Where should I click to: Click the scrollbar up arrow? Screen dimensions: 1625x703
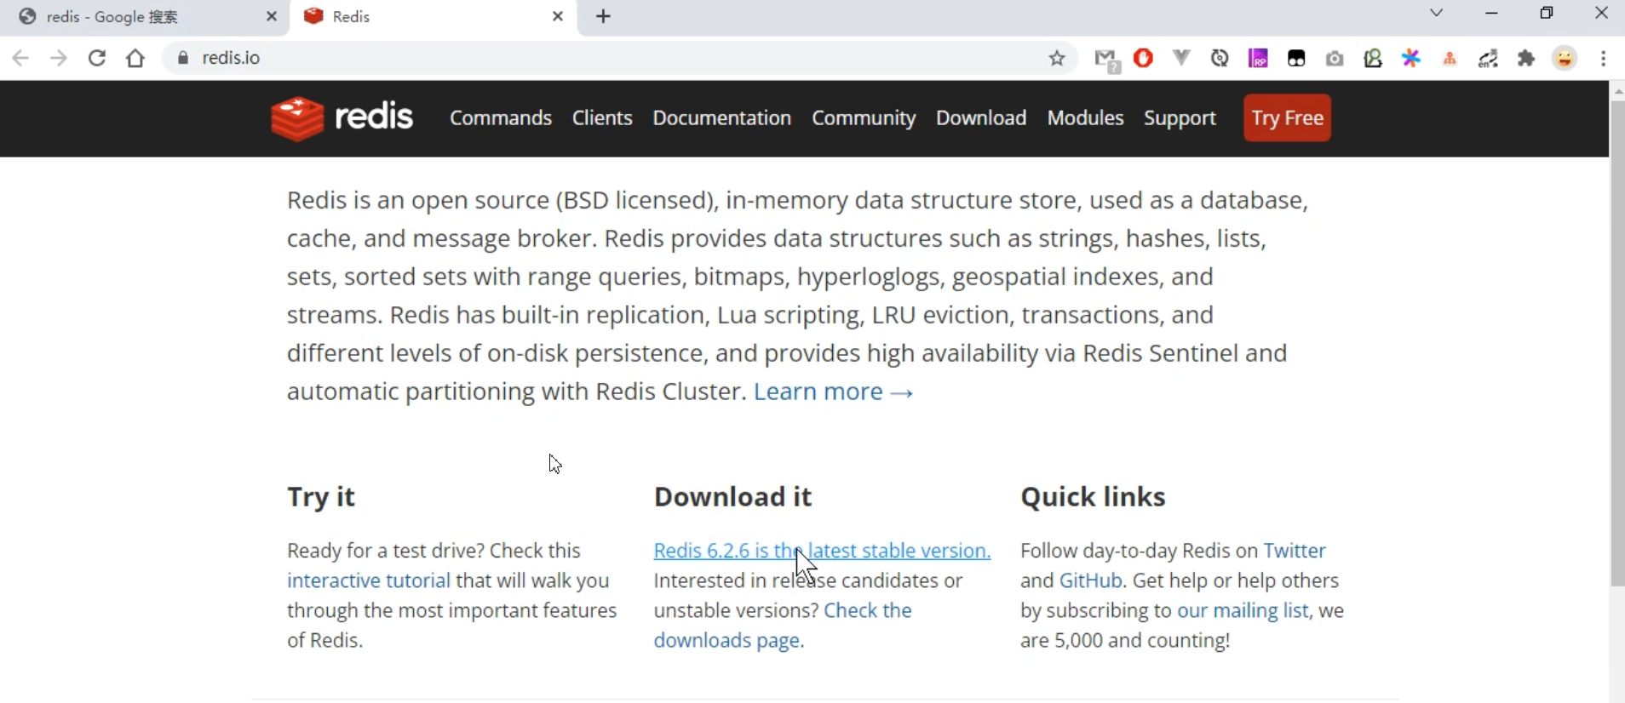click(1617, 90)
